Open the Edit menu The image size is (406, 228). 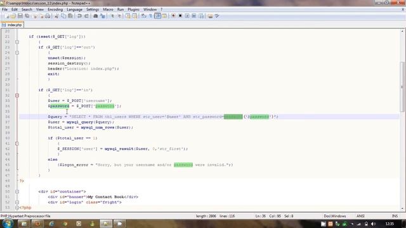tap(15, 9)
